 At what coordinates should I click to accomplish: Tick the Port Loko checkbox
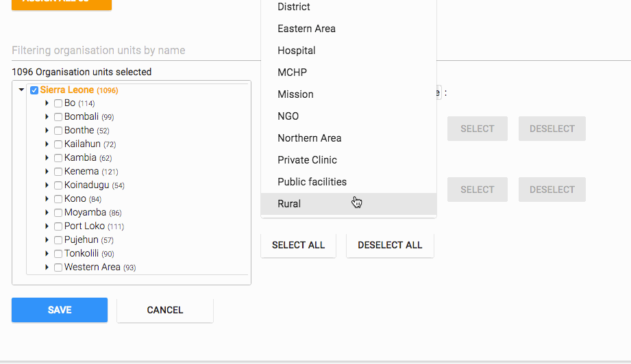58,226
